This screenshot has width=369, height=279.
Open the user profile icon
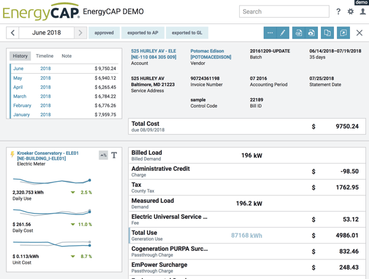pos(362,11)
